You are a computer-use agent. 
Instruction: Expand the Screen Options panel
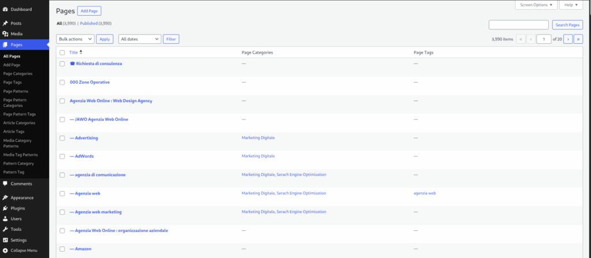point(536,5)
